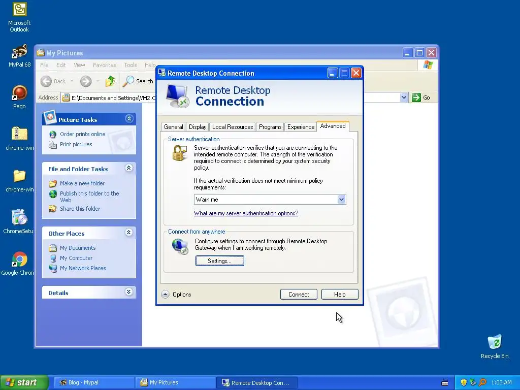The height and width of the screenshot is (390, 520).
Task: Click the Publish this folder globe icon
Action: [53, 194]
